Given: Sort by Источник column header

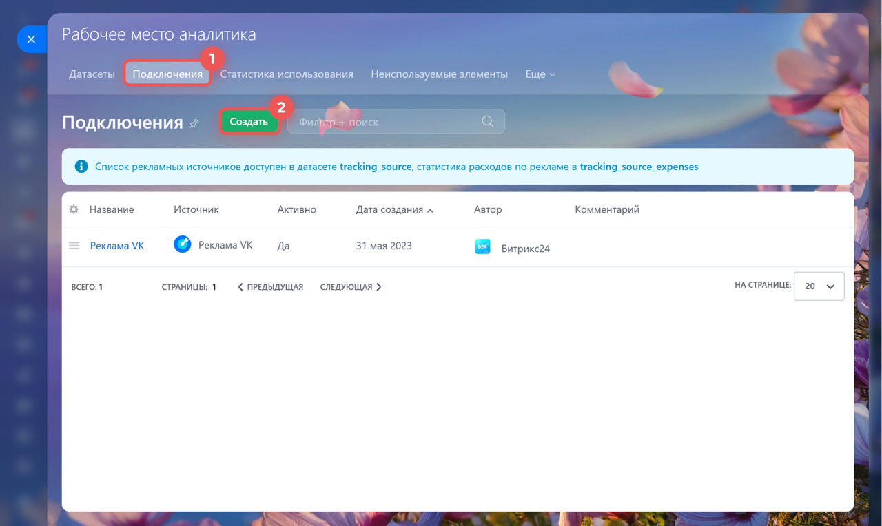Looking at the screenshot, I should (196, 209).
